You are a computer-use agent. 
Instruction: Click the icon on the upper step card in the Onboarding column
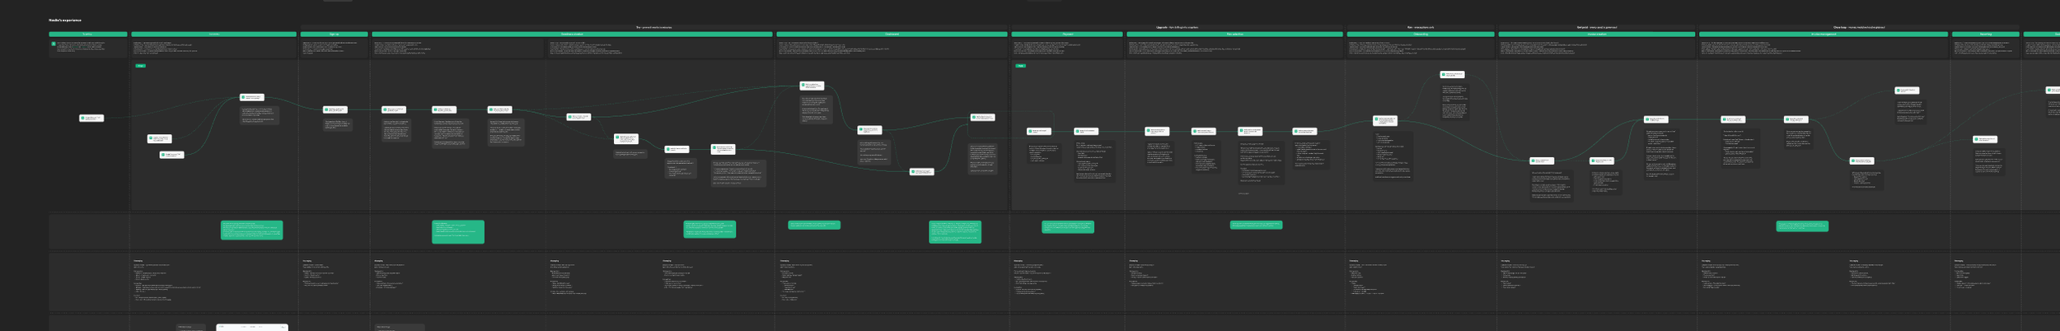pos(1444,74)
